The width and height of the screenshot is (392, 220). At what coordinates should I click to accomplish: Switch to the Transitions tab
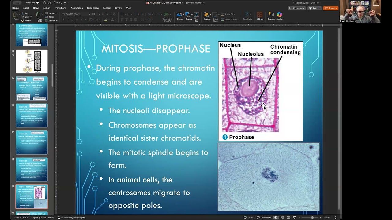pos(60,8)
